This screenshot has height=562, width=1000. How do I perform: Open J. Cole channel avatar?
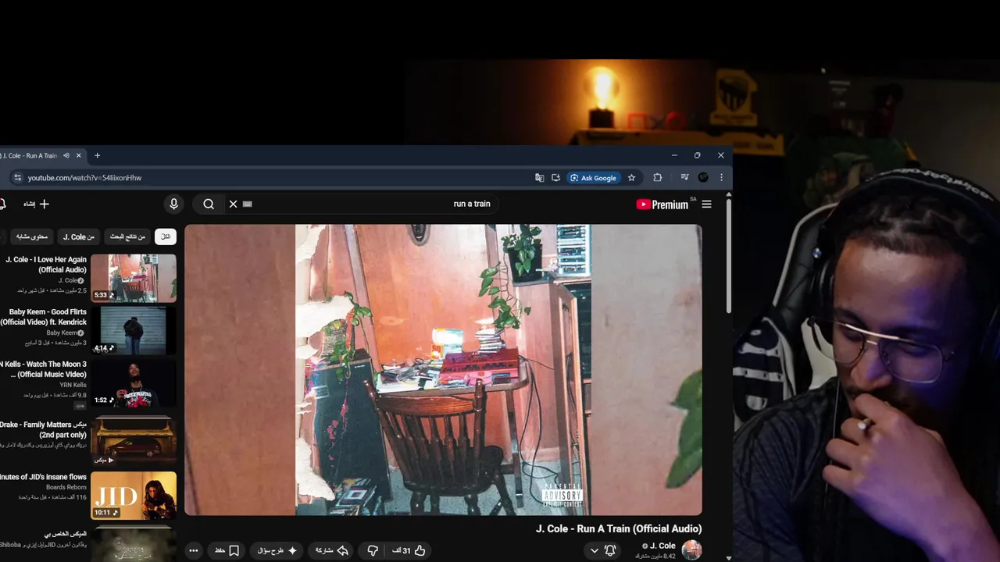(691, 550)
